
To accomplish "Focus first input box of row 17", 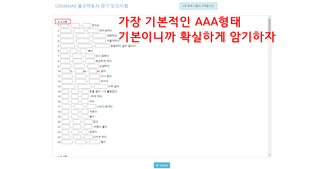I will (67, 107).
